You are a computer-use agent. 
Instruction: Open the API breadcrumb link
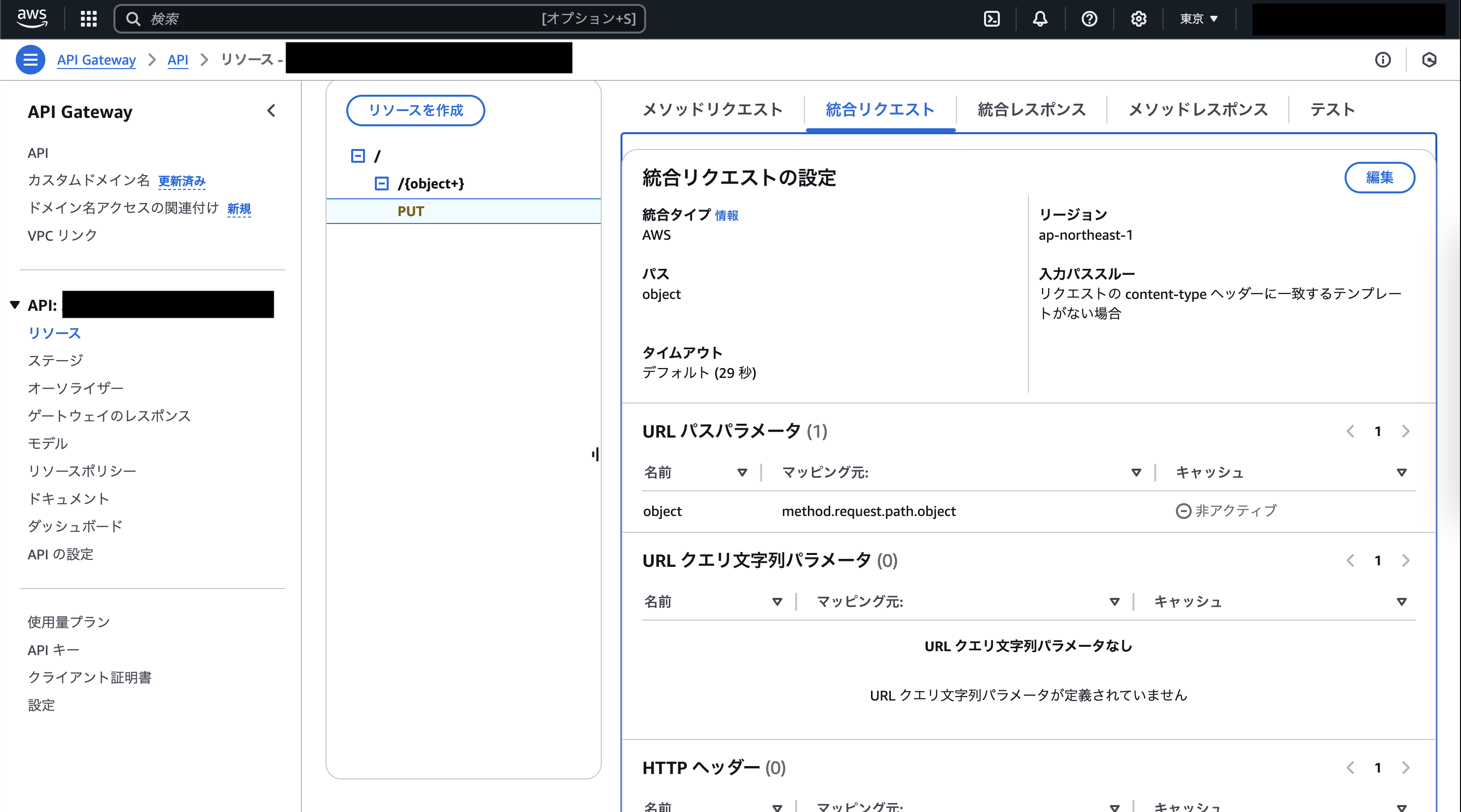click(x=178, y=60)
